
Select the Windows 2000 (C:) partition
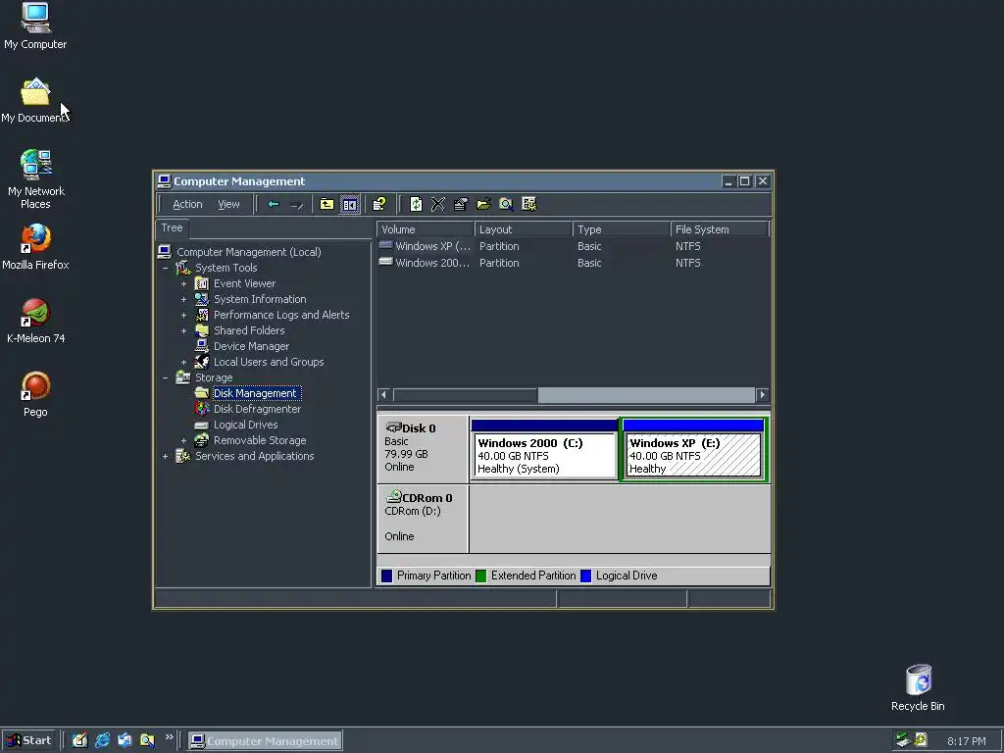point(544,449)
